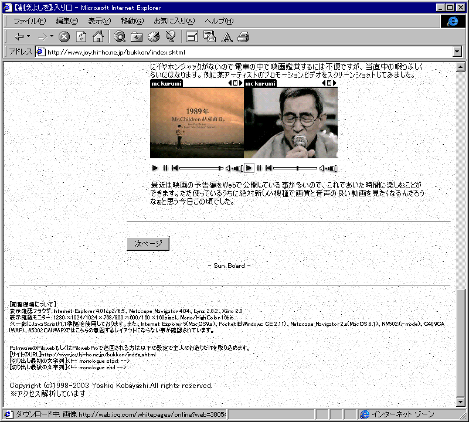This screenshot has width=469, height=422.
Task: Rewind the right mc kurumi player to start
Action: (x=269, y=168)
